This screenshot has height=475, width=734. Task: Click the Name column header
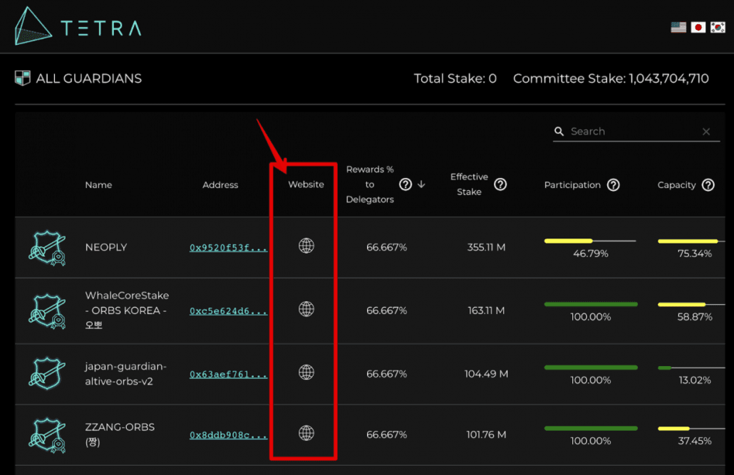coord(98,185)
